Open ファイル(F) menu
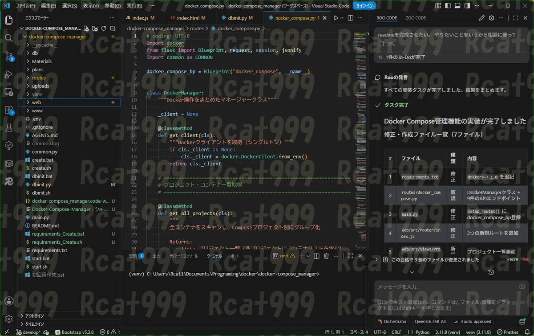The image size is (534, 336). [25, 6]
